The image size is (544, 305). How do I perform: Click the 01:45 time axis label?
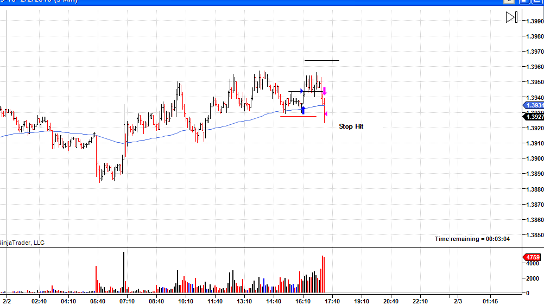[x=490, y=301]
